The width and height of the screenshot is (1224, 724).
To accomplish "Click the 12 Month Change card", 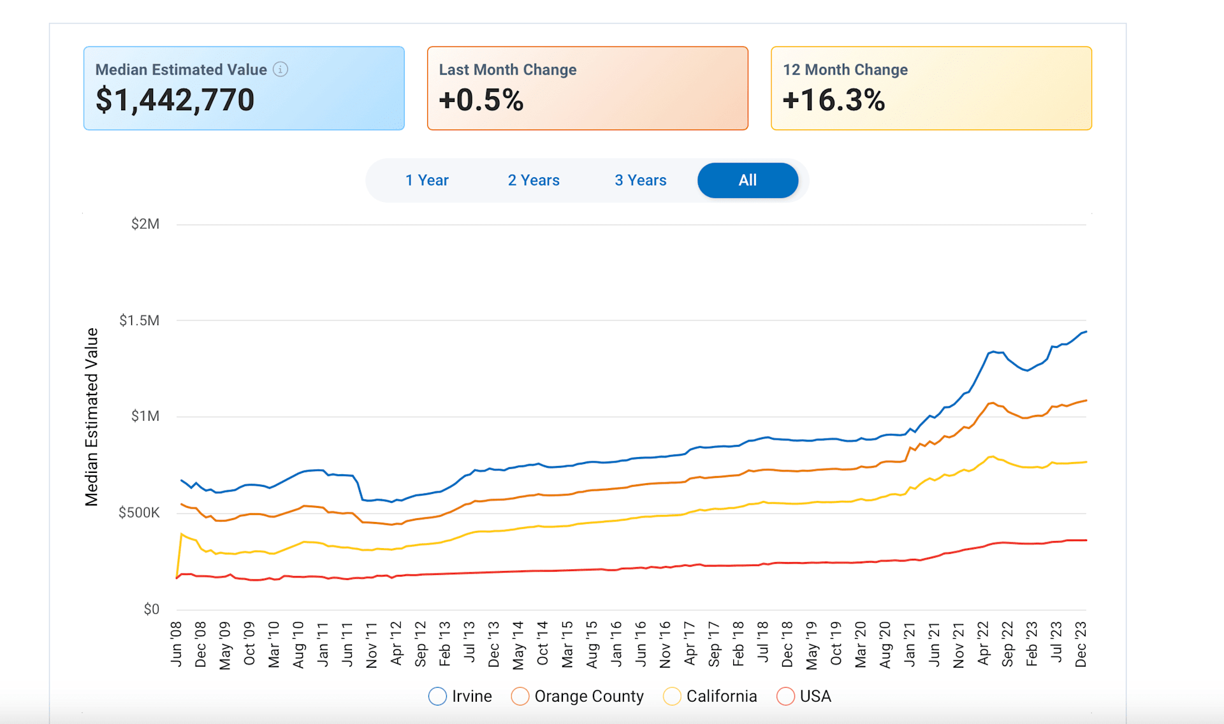I will pos(931,88).
